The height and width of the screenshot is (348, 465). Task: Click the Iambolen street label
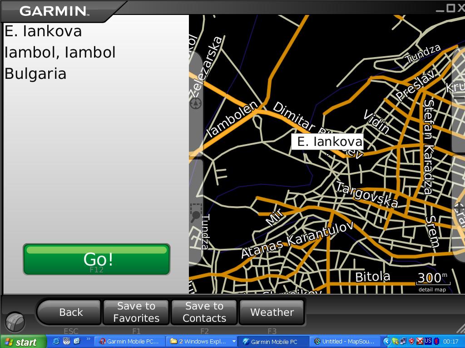click(232, 119)
